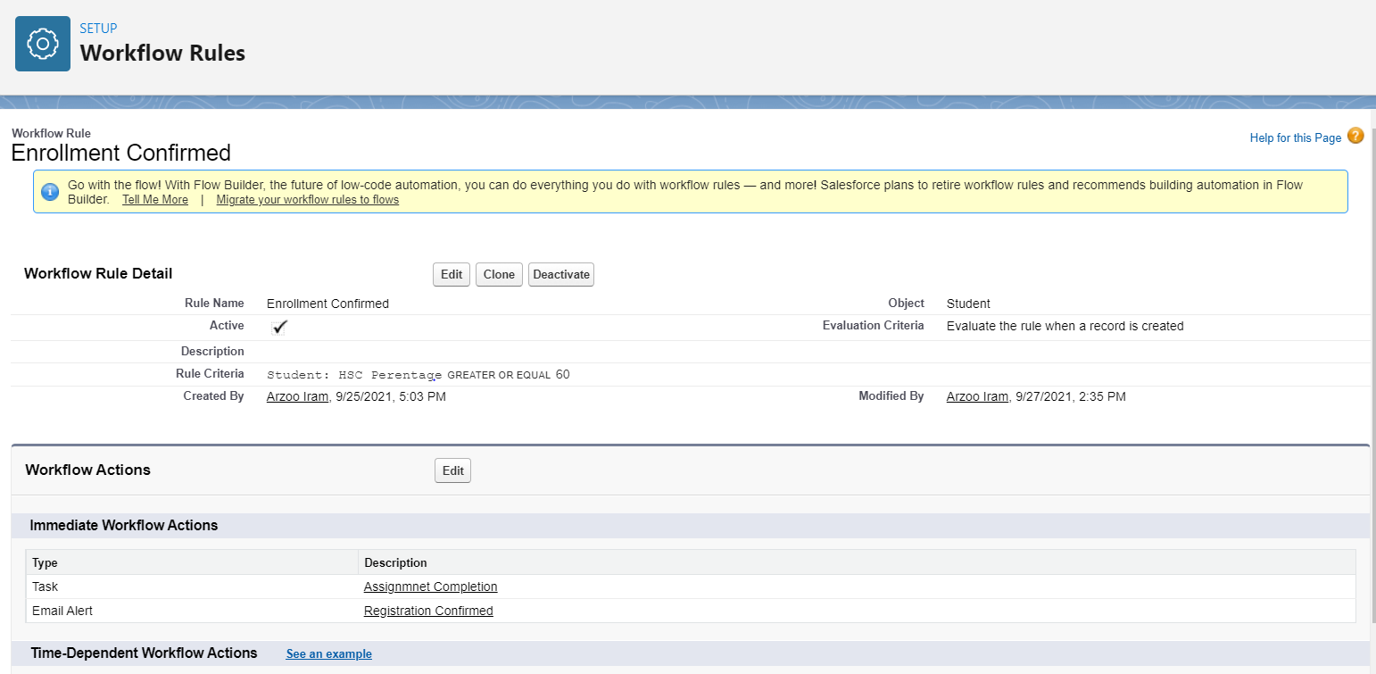This screenshot has width=1376, height=674.
Task: Clone the Enrollment Confirmed rule
Action: coord(499,274)
